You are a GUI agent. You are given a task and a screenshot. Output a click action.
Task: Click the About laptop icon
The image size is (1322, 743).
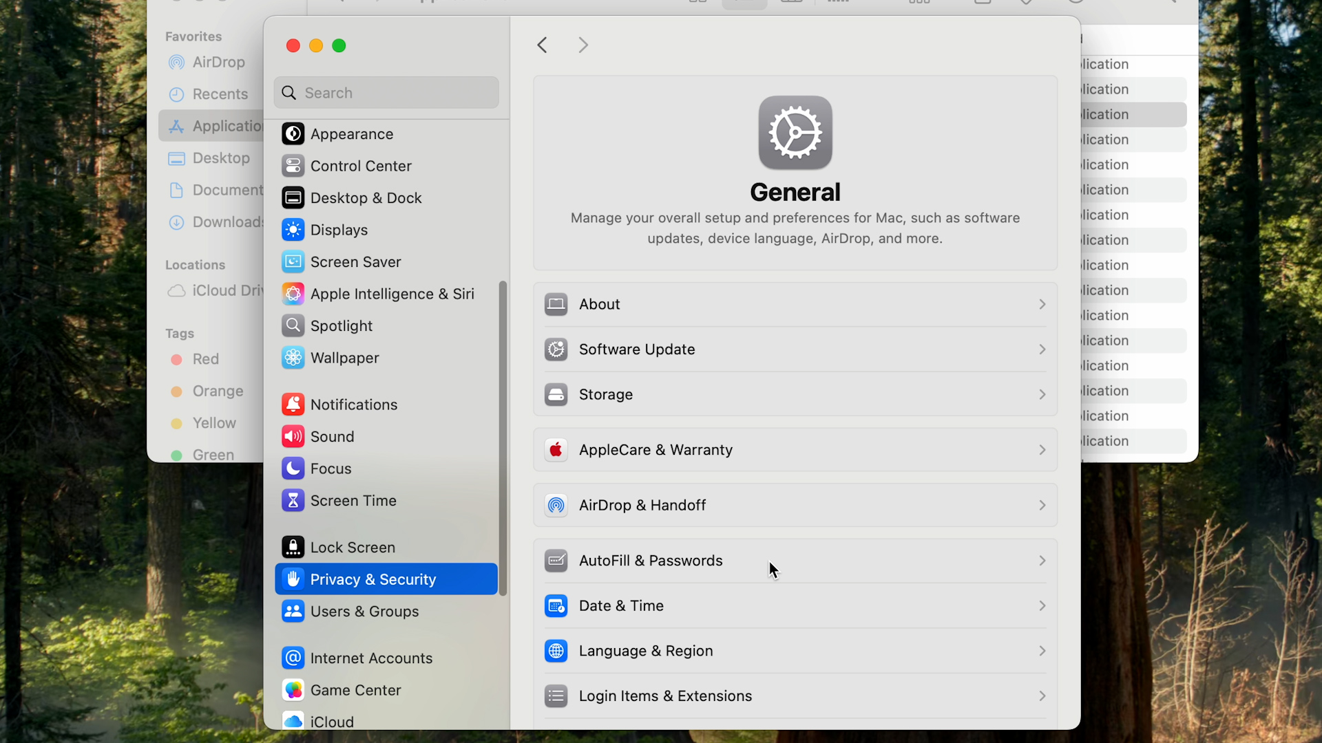(556, 304)
